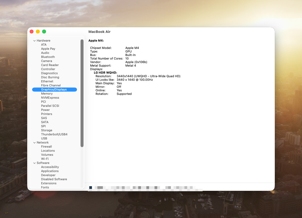Image resolution: width=302 pixels, height=218 pixels.
Task: Select Locations network entry
Action: (48, 151)
